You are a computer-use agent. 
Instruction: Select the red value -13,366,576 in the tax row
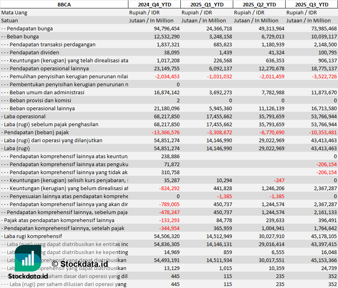pos(166,132)
